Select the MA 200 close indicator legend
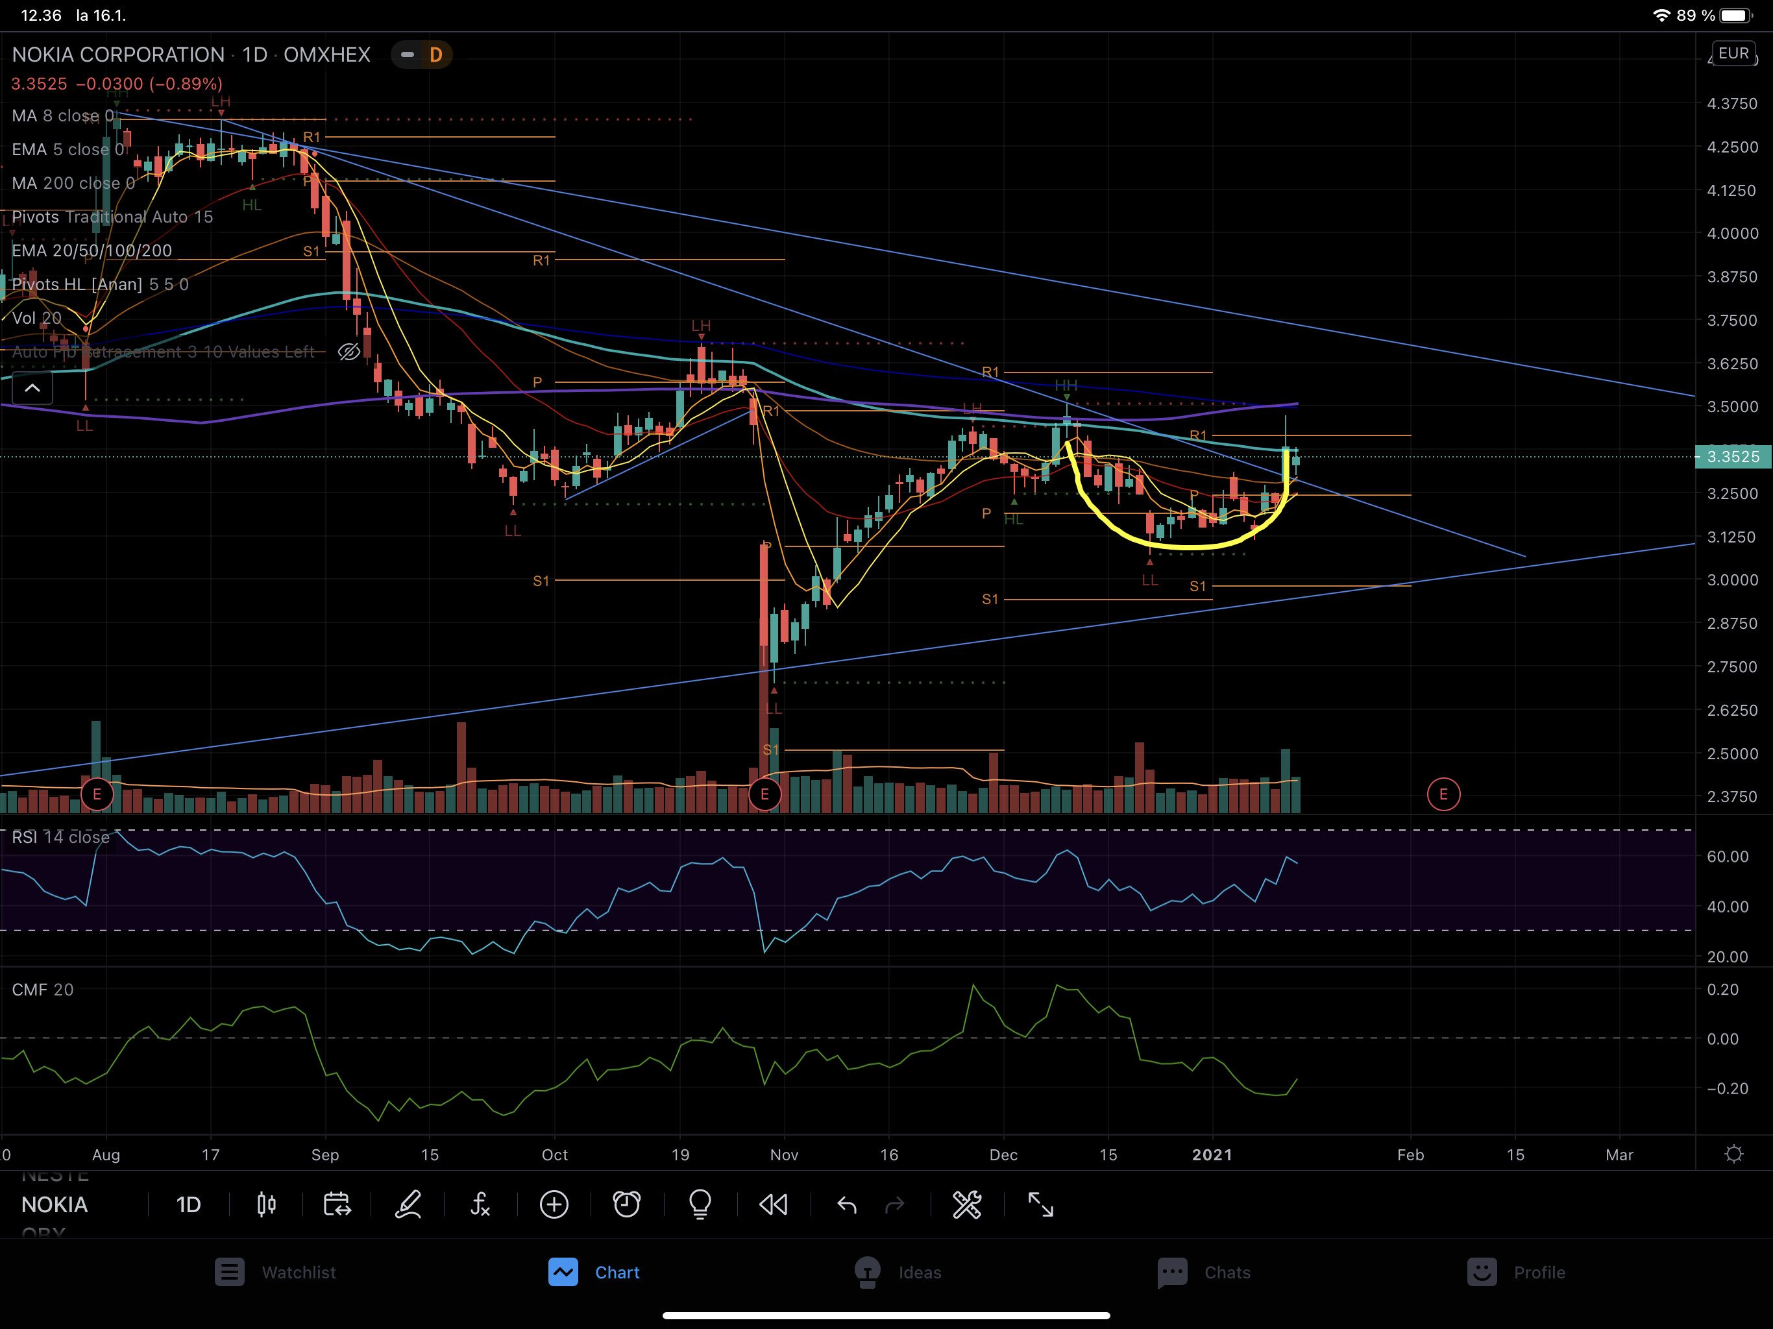 [x=73, y=184]
